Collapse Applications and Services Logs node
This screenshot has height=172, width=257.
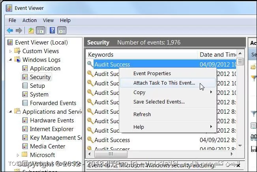10,112
